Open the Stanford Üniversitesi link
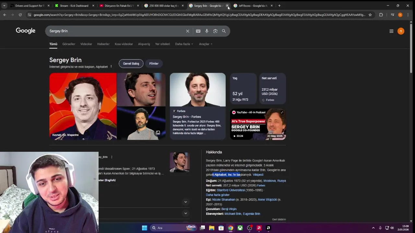415x233 pixels. coord(231,190)
